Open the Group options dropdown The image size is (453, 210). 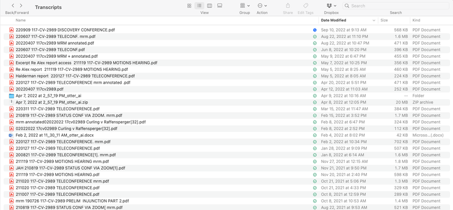point(245,6)
